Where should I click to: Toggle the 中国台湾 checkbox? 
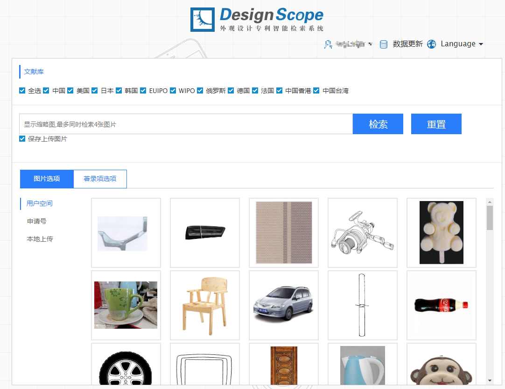click(316, 91)
